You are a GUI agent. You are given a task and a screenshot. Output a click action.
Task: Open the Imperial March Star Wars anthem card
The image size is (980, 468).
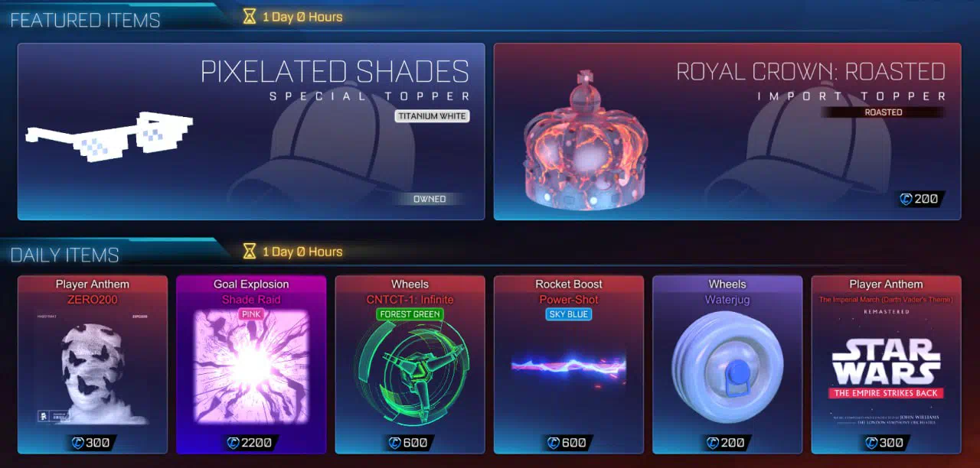(x=886, y=364)
